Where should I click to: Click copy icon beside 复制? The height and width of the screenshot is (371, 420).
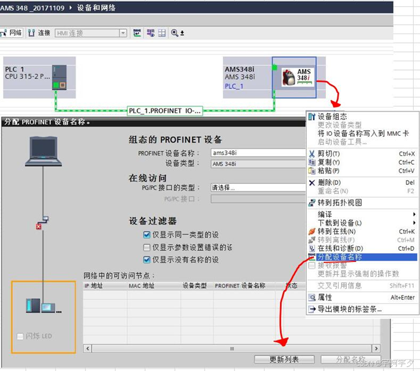tap(312, 162)
